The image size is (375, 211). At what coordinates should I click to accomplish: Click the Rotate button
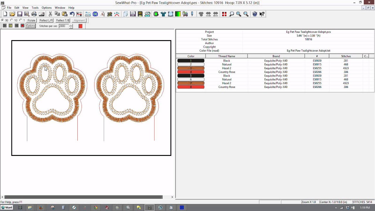[31, 20]
